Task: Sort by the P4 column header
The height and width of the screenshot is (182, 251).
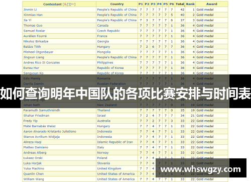Action: [x=159, y=4]
